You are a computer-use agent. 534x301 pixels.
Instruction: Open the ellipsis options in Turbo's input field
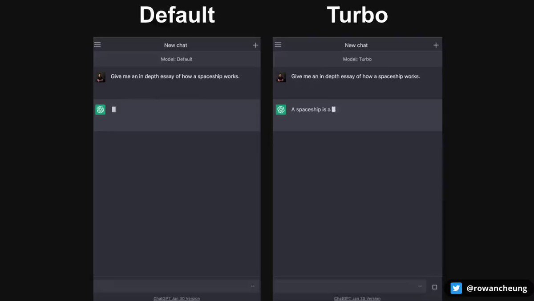(419, 286)
